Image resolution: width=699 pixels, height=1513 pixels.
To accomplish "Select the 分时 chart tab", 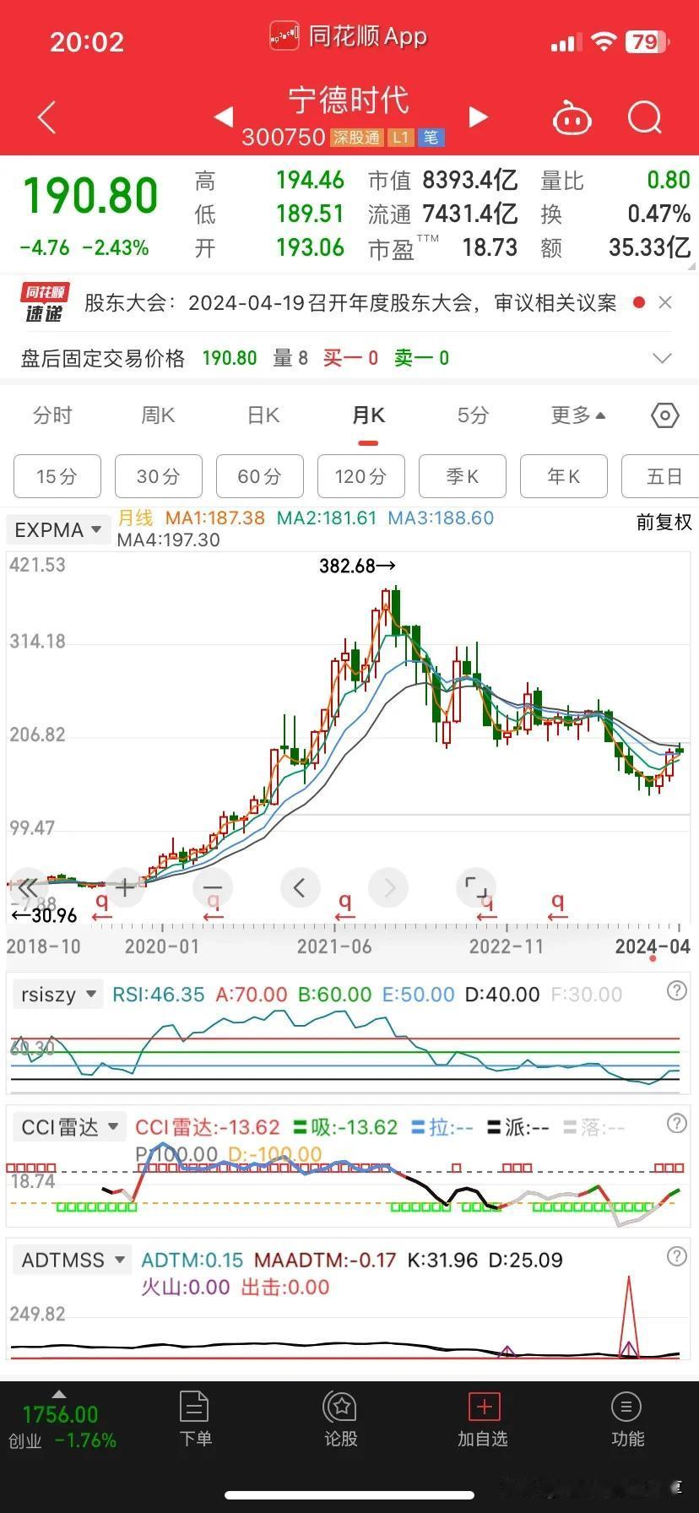I will click(52, 415).
